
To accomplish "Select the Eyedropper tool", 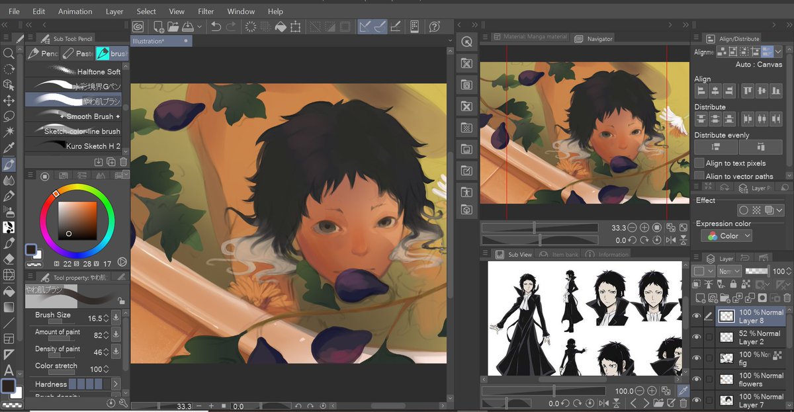I will (9, 148).
